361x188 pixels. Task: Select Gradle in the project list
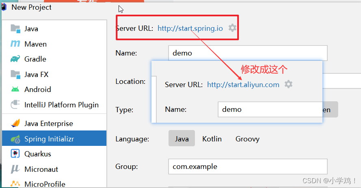pyautogui.click(x=54, y=59)
